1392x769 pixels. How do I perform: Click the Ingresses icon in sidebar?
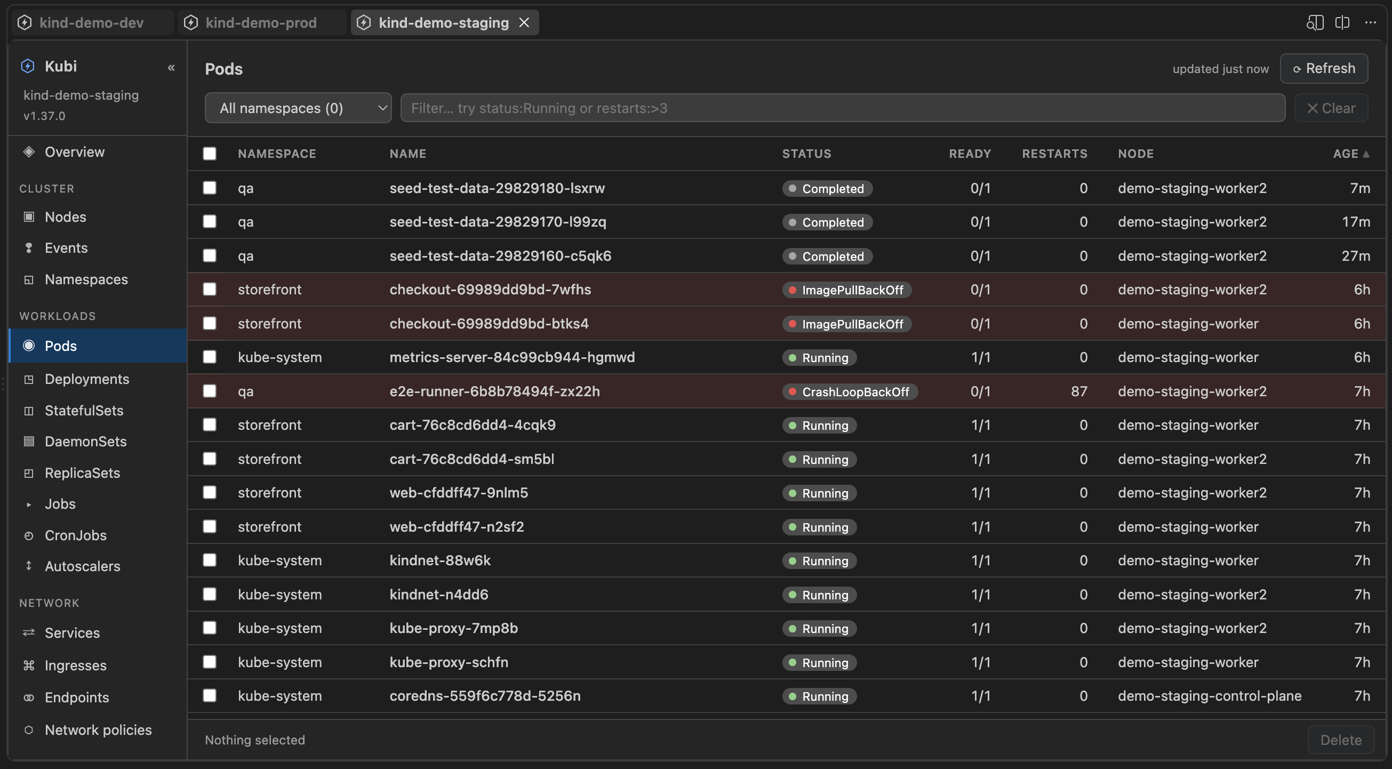coord(29,665)
